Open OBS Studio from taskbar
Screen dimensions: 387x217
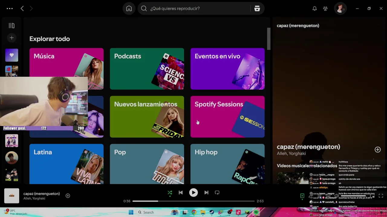click(229, 212)
